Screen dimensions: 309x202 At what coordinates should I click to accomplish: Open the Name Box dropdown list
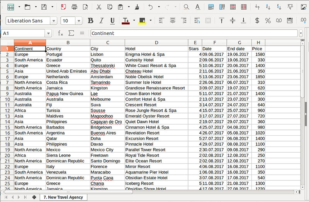pos(48,34)
